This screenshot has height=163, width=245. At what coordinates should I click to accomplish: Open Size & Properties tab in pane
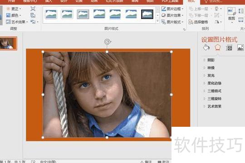click(x=229, y=48)
